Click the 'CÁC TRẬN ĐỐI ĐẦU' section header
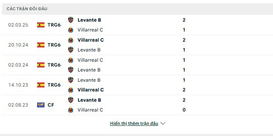 (x=27, y=9)
